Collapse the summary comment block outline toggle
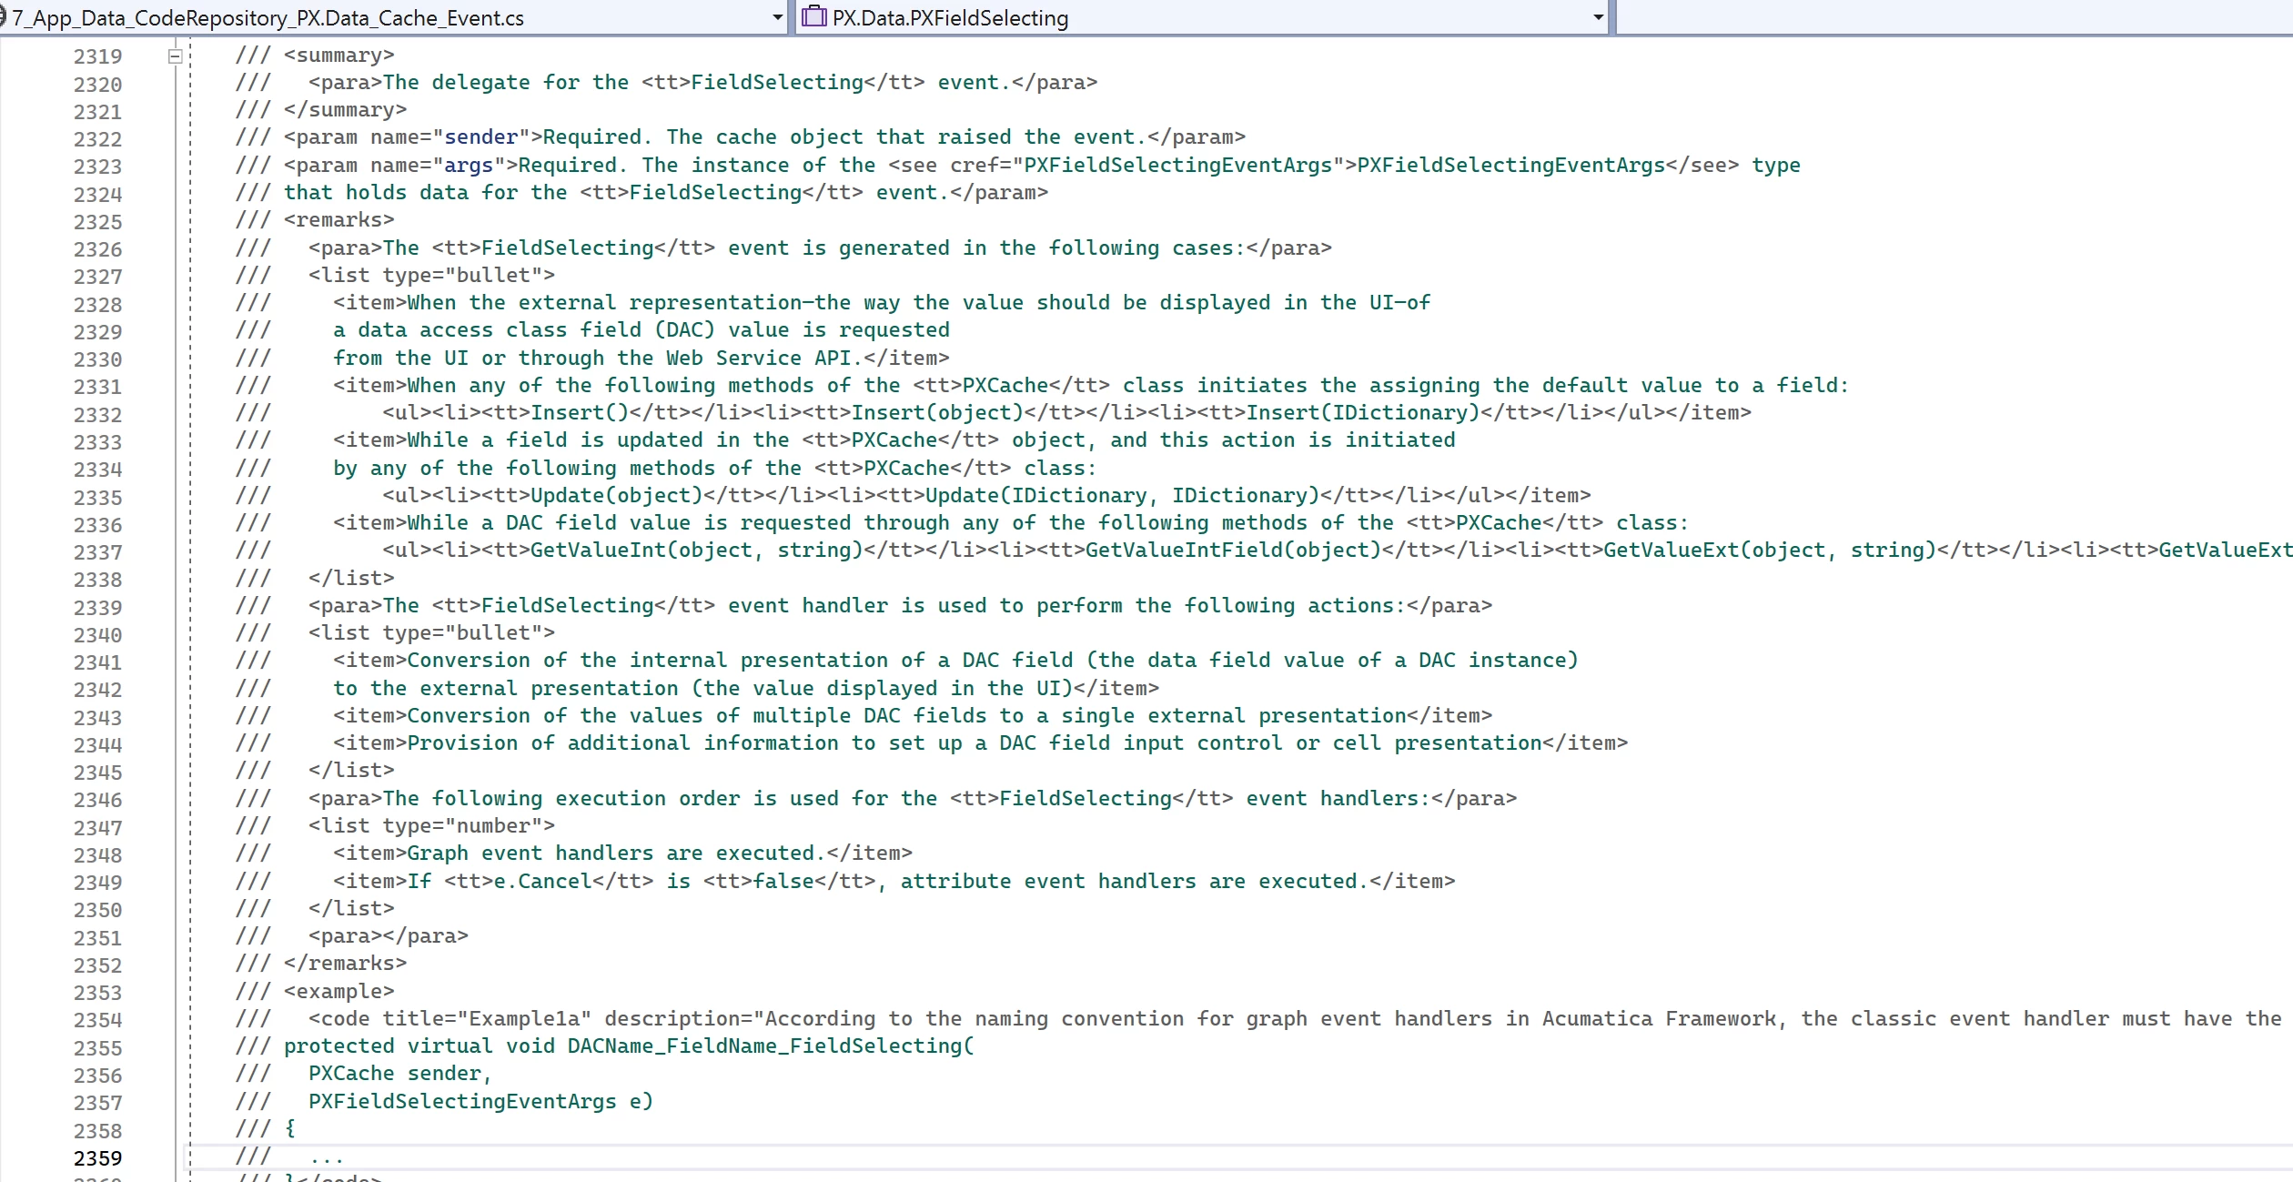2293x1182 pixels. pyautogui.click(x=175, y=56)
